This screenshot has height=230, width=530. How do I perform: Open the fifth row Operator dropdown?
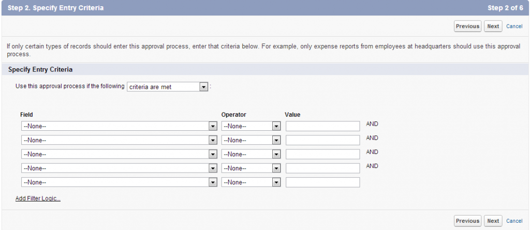251,182
